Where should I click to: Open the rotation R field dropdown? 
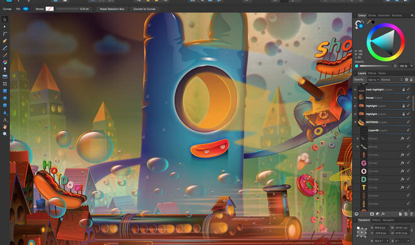point(387,241)
